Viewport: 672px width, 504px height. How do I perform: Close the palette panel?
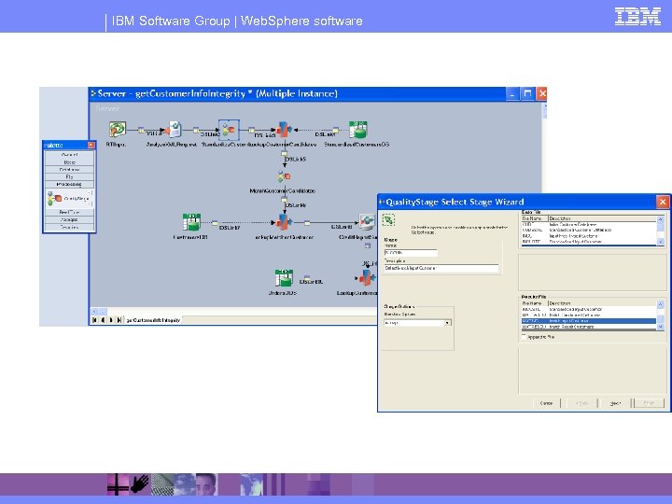(x=91, y=145)
